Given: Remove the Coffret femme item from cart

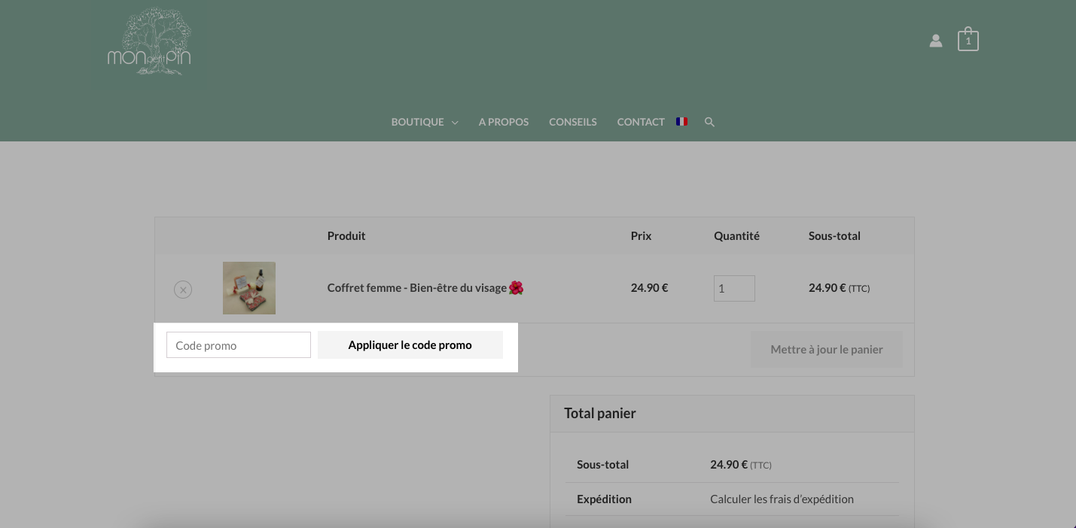Looking at the screenshot, I should 183,290.
